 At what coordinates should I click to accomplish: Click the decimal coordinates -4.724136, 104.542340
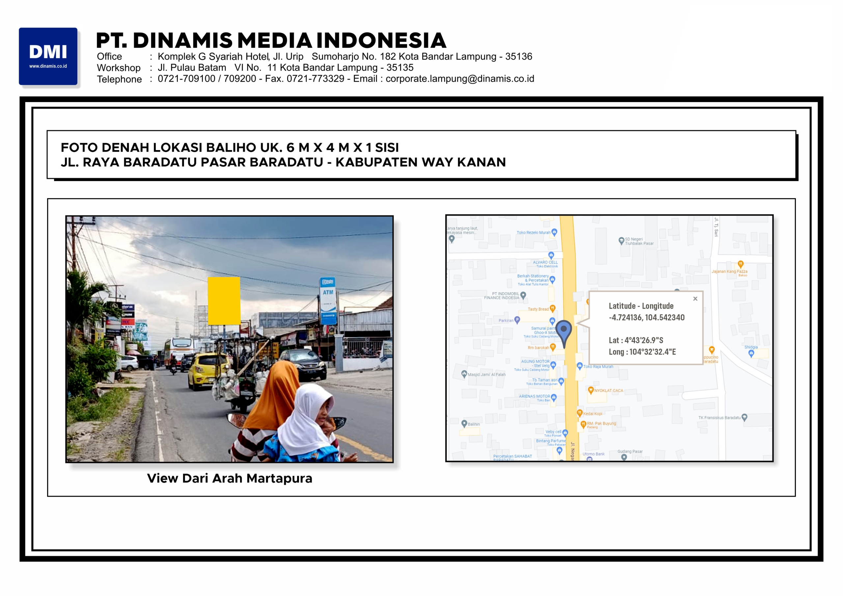click(646, 318)
